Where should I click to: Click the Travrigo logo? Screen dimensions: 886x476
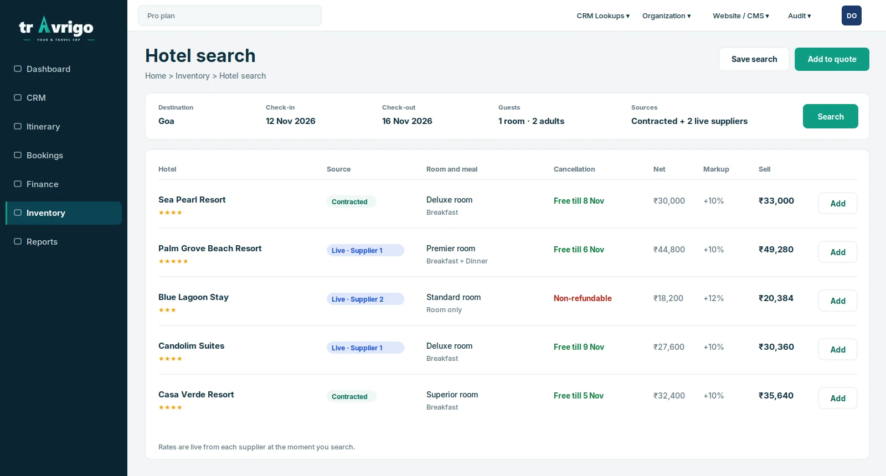pos(56,29)
